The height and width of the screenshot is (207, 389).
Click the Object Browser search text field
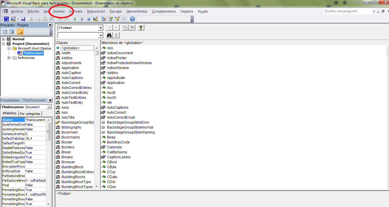78,35
